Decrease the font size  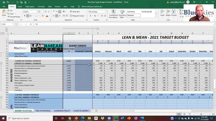click(x=49, y=12)
